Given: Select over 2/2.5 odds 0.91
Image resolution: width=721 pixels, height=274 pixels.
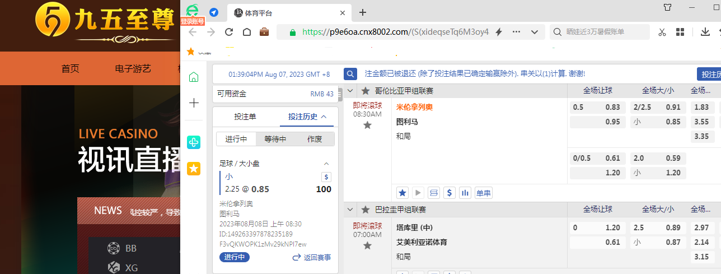Looking at the screenshot, I should click(x=658, y=107).
